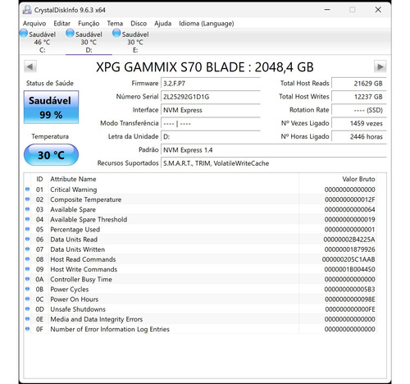Click the ID column header
Viewport: 410px width, 384px height.
[39, 179]
